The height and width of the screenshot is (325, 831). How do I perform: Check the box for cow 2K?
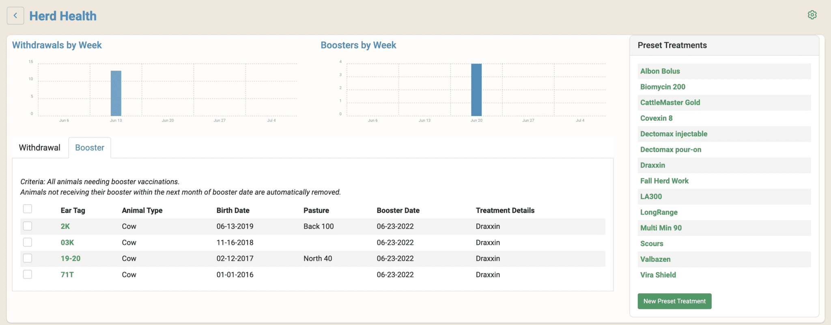pos(28,226)
